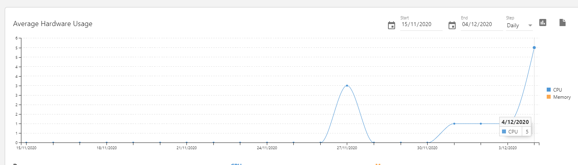Click the 3/12/2020 x-axis label
The height and width of the screenshot is (165, 578).
(507, 148)
